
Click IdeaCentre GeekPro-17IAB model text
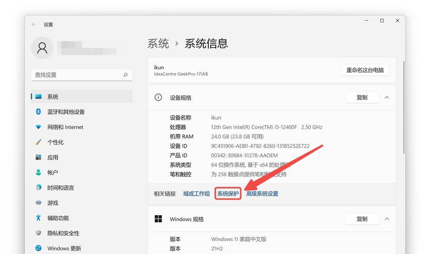[181, 74]
